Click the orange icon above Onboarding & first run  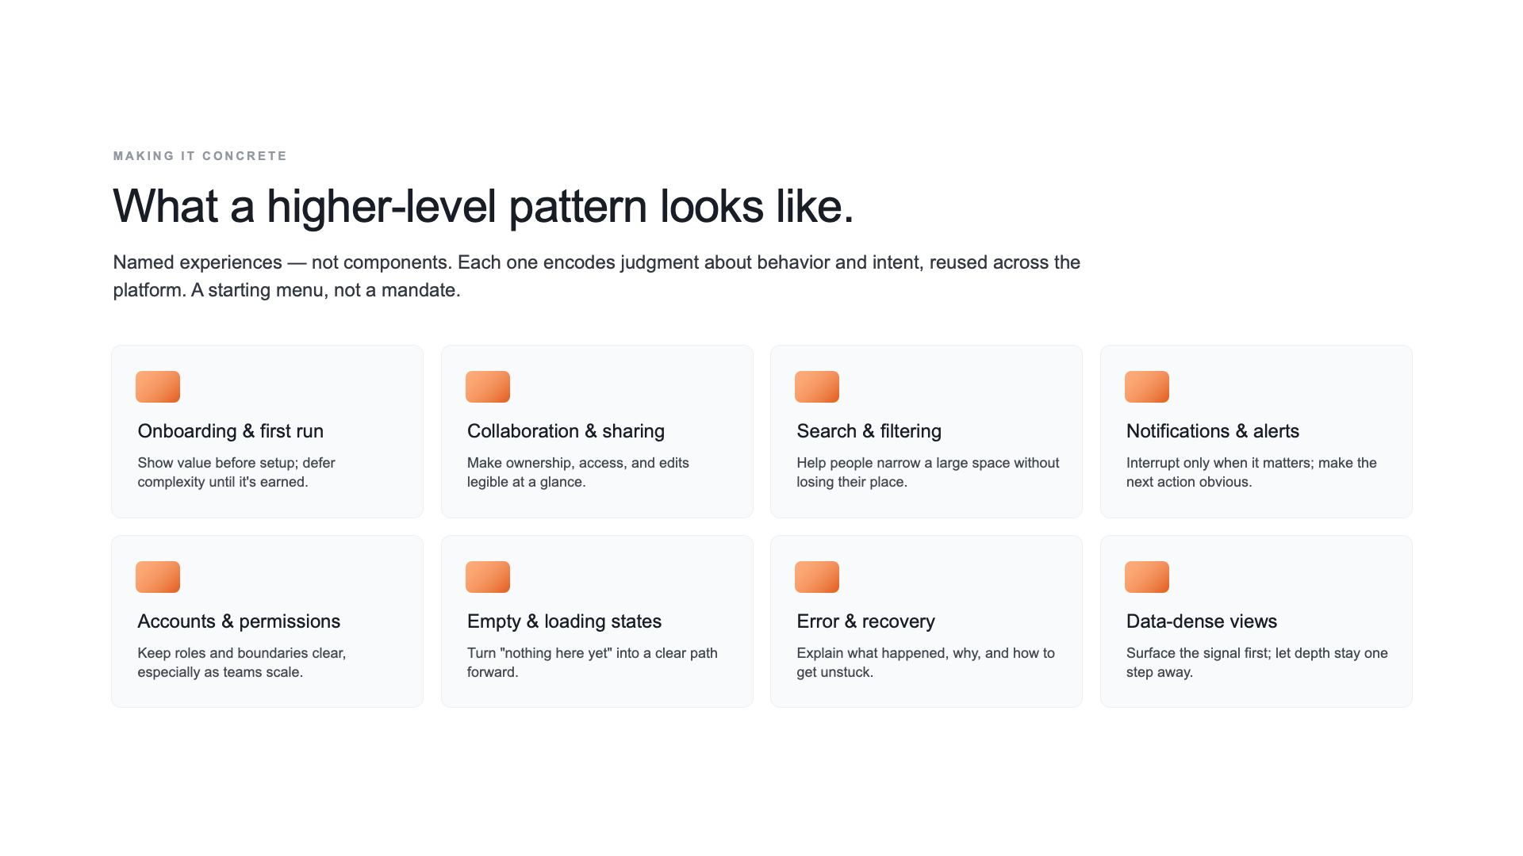tap(158, 387)
